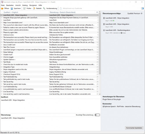Screen dimensions: 145x134
Task: Save the catalog via Speichern icon
Action: (x=12, y=8)
